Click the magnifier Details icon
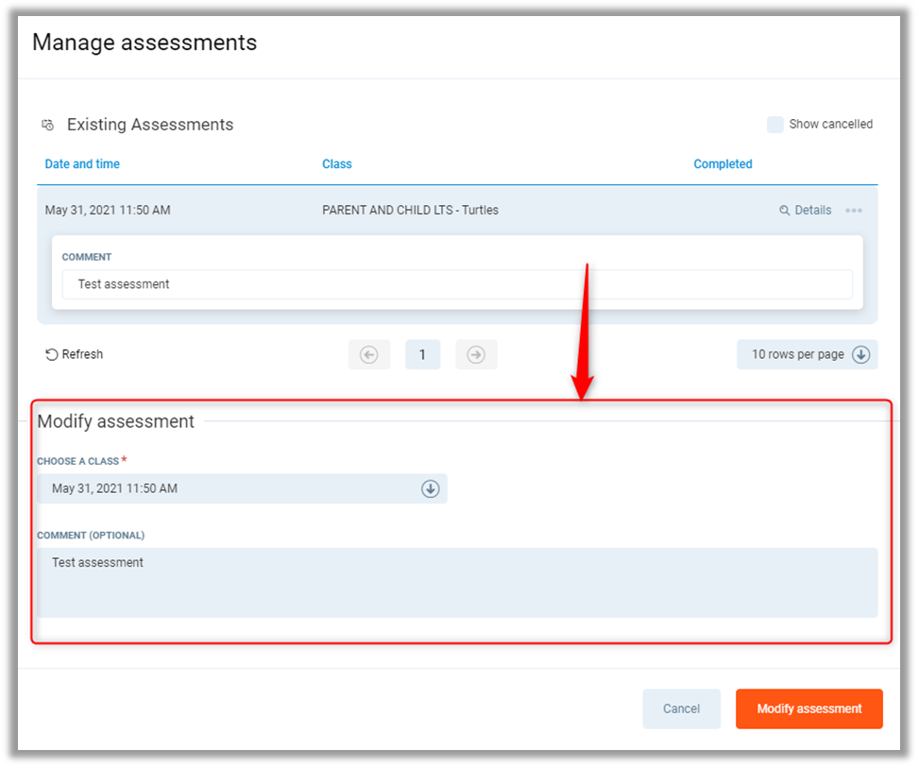 pyautogui.click(x=784, y=211)
